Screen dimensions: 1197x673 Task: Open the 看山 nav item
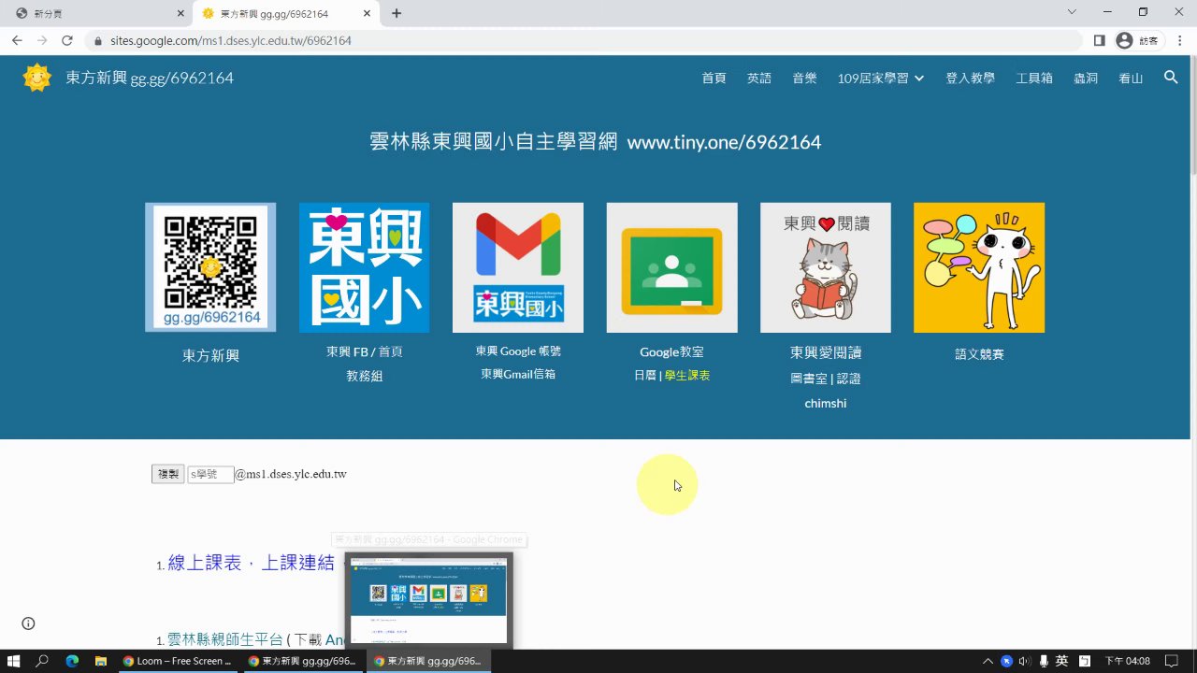[x=1131, y=79]
